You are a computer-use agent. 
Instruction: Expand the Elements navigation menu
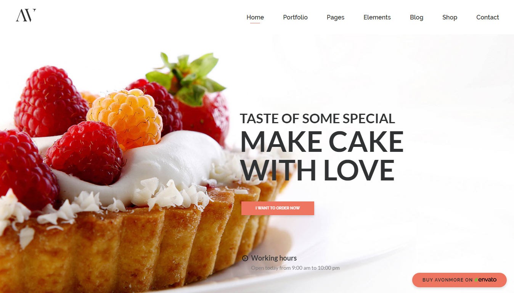click(x=377, y=17)
